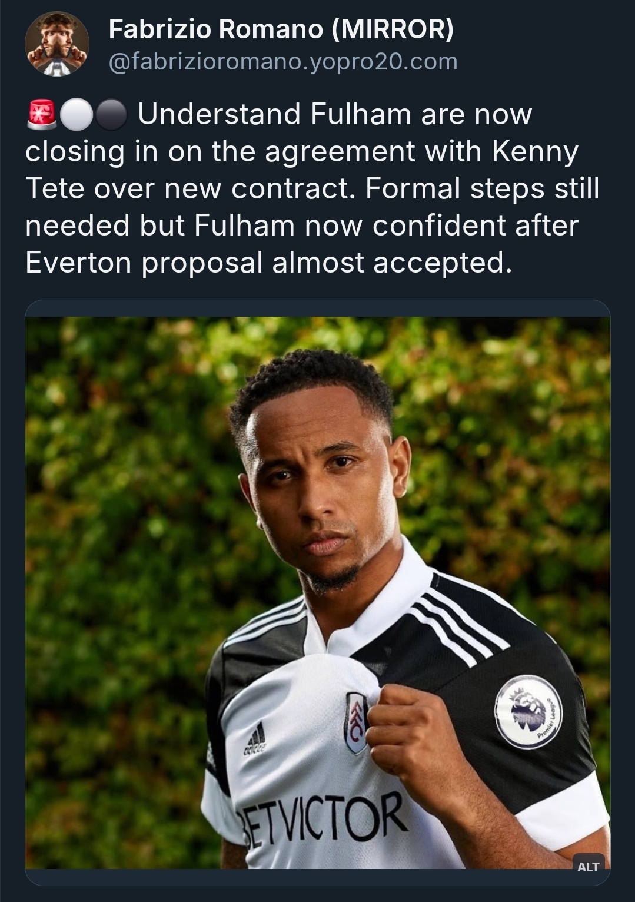This screenshot has height=902, width=635.
Task: Click the "Formal steps still" text
Action: 482,188
